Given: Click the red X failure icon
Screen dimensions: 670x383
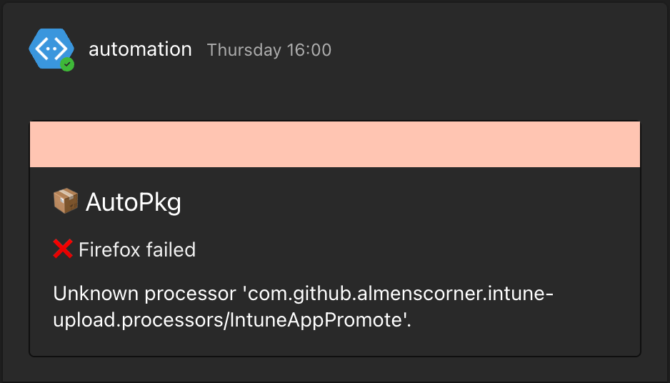Looking at the screenshot, I should (63, 249).
